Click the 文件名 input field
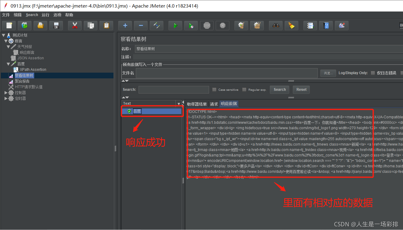403x230 pixels. (x=227, y=73)
